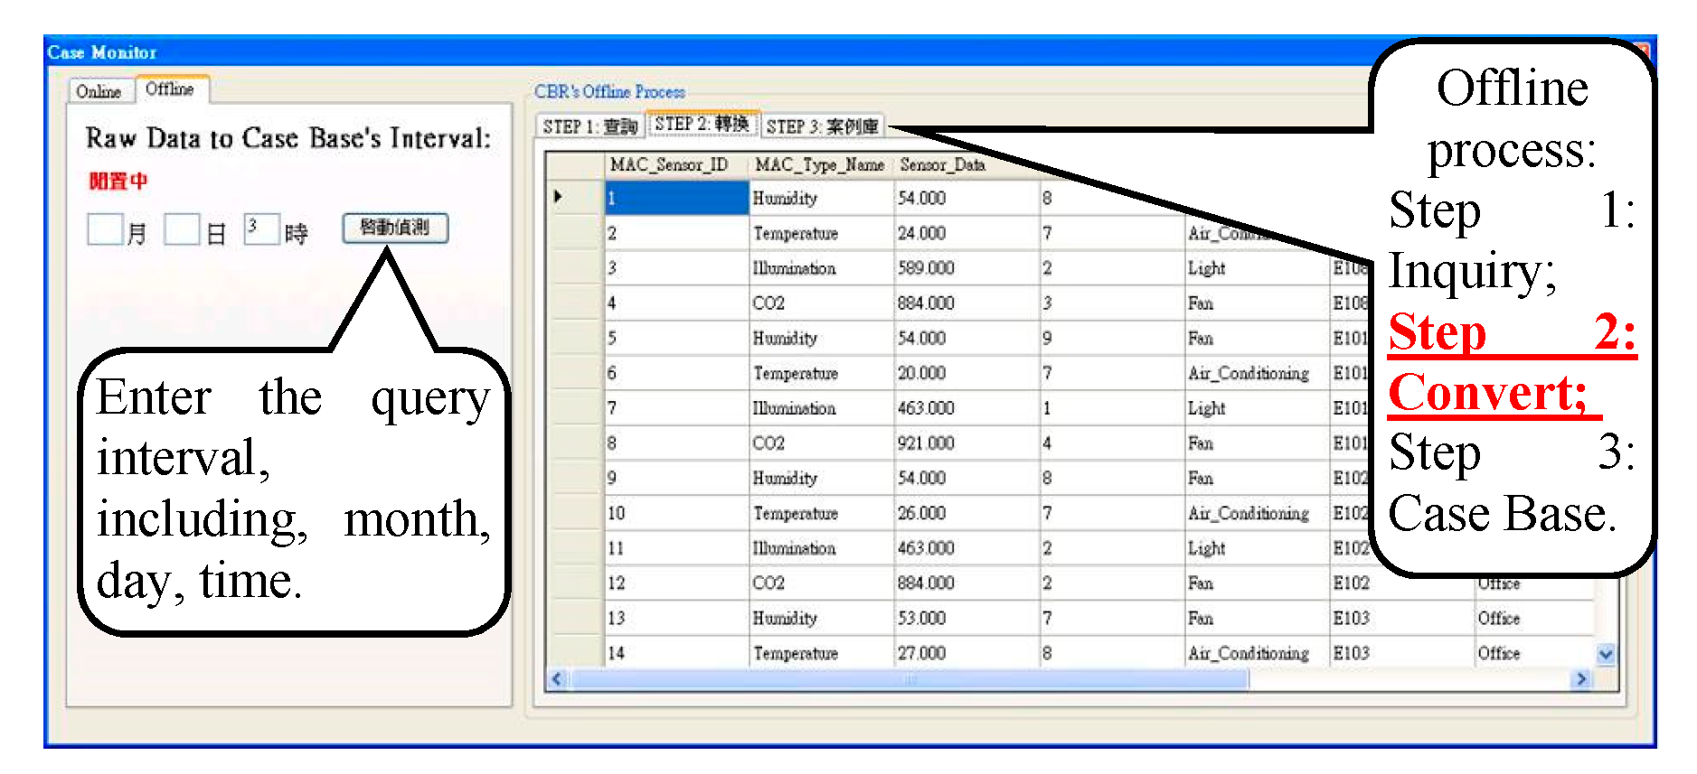Select the Offline tab
The height and width of the screenshot is (774, 1697).
[170, 89]
